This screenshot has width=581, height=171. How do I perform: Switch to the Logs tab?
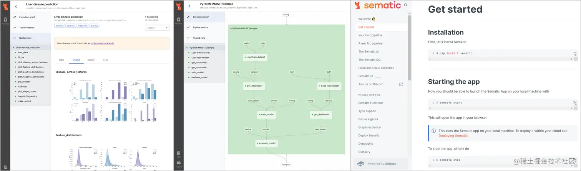point(106,60)
